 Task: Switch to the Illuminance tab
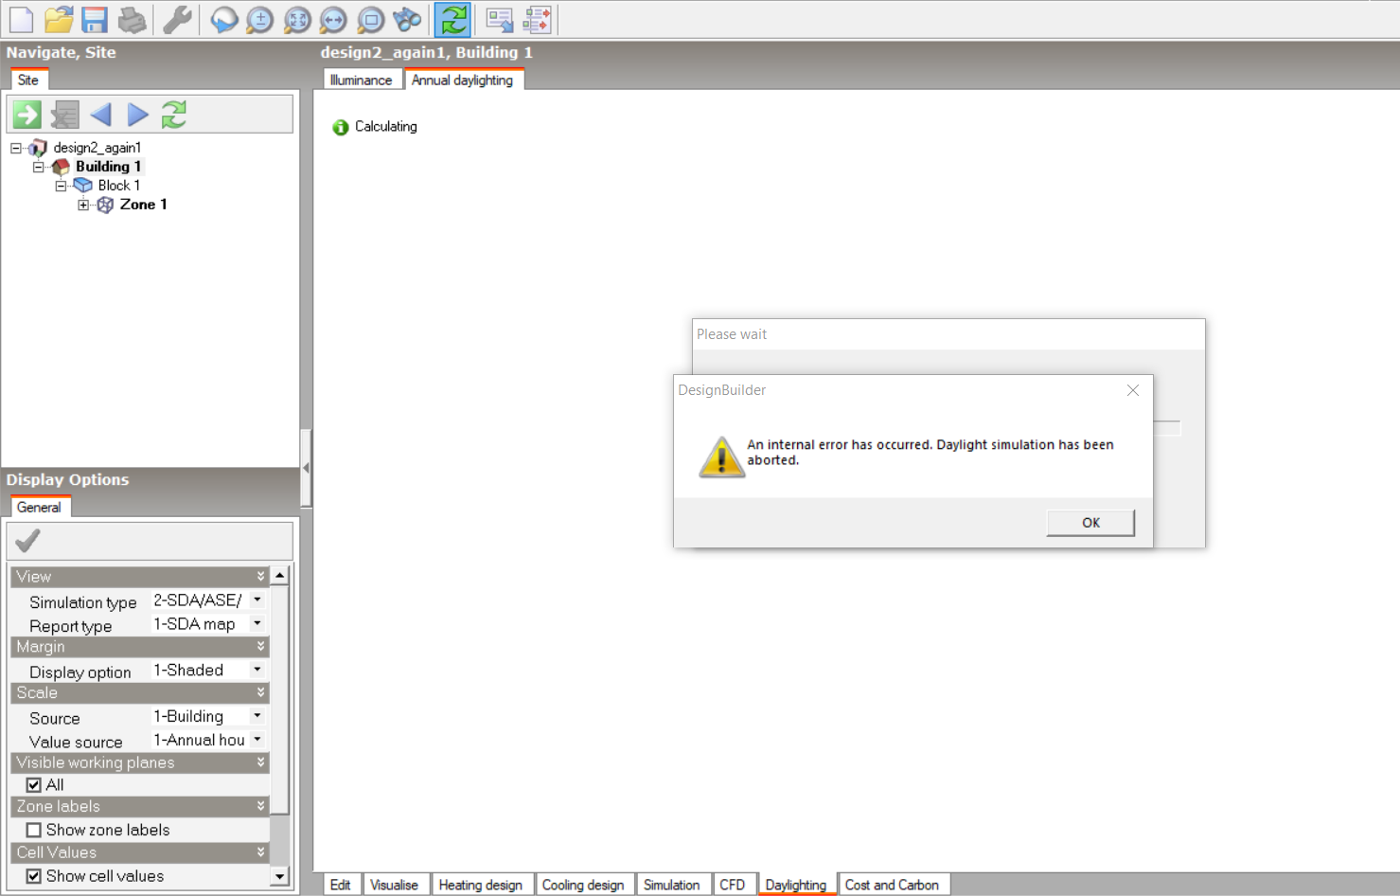(361, 80)
